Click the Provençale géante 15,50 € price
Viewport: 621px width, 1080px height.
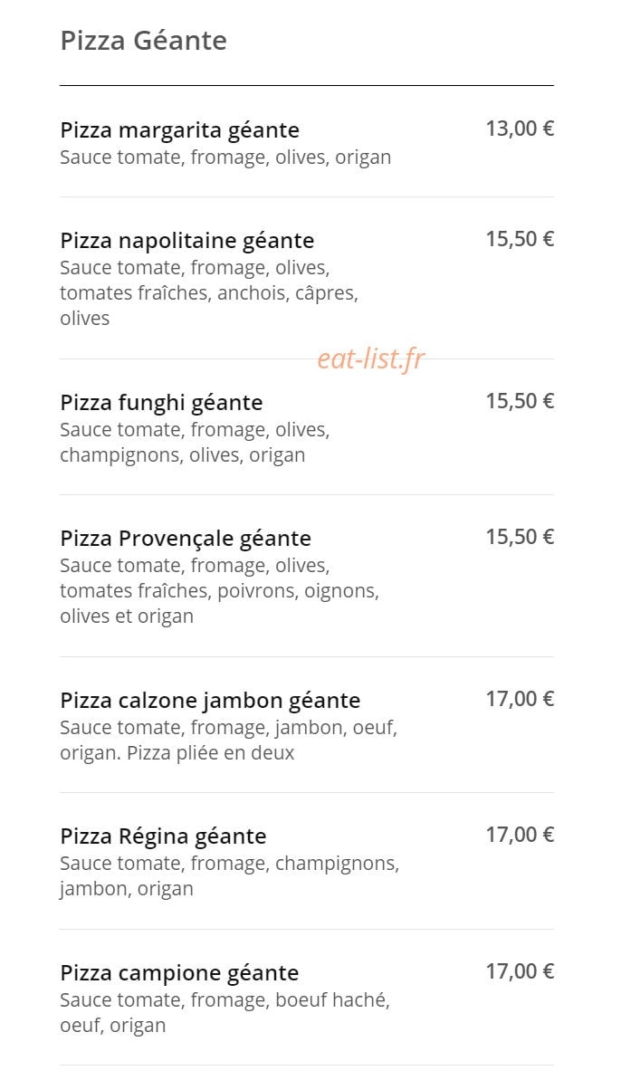click(520, 537)
